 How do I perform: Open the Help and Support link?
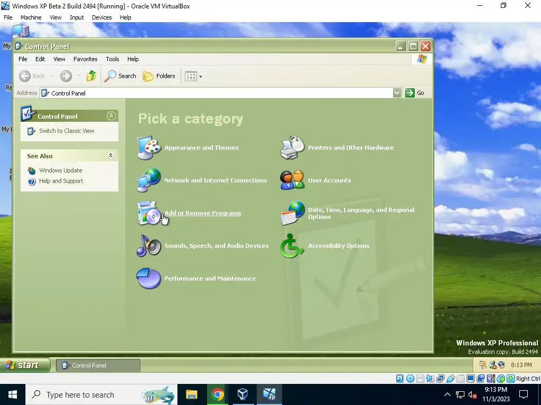coord(61,181)
